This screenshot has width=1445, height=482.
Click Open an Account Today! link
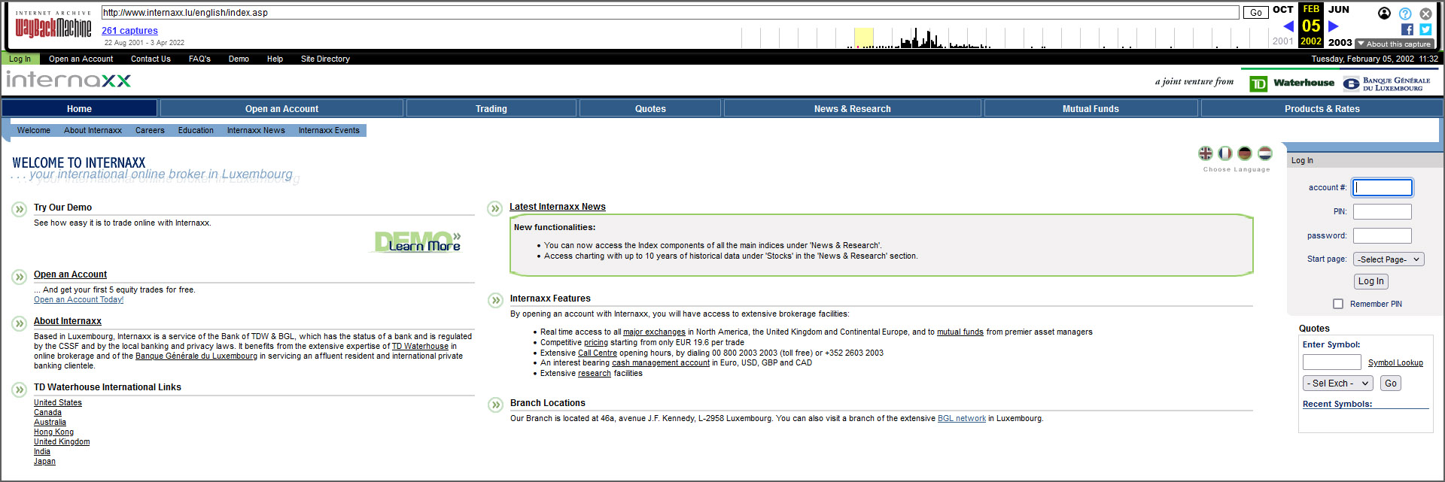78,299
